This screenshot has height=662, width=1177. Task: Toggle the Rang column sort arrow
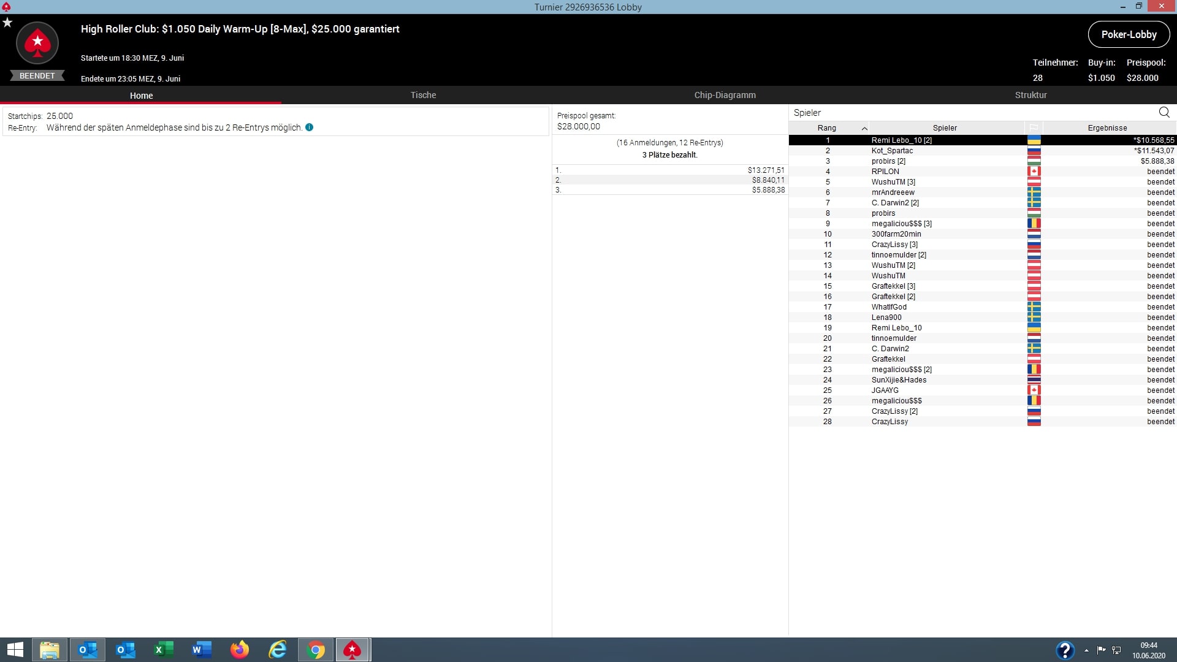[864, 128]
